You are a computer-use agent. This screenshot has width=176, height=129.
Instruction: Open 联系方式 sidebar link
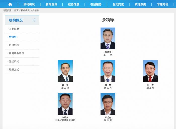pyautogui.click(x=14, y=70)
